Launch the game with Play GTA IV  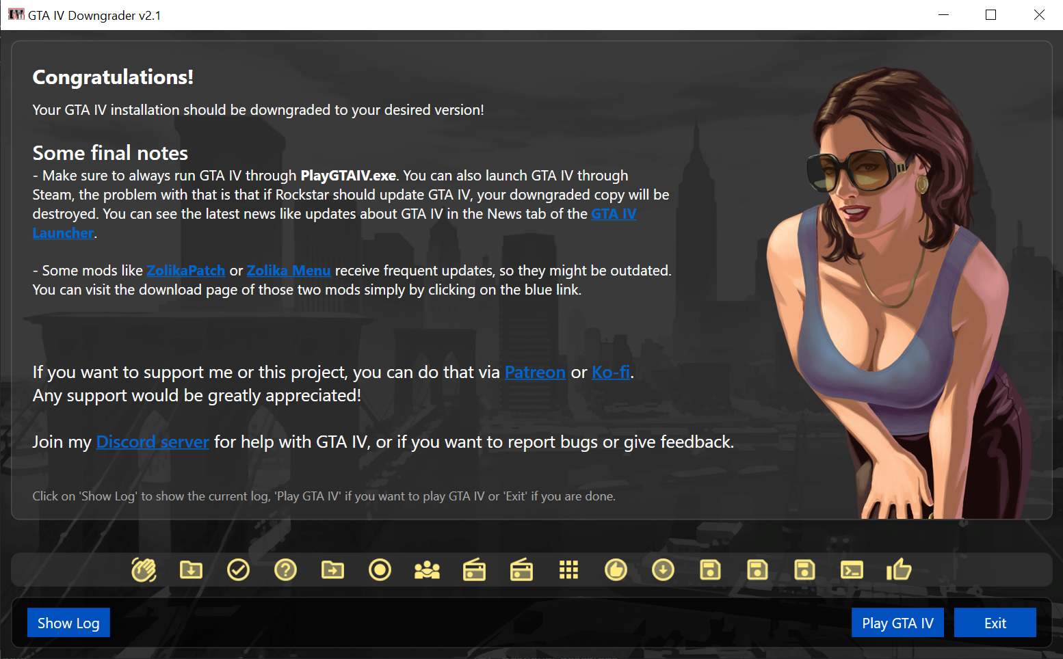[x=897, y=623]
